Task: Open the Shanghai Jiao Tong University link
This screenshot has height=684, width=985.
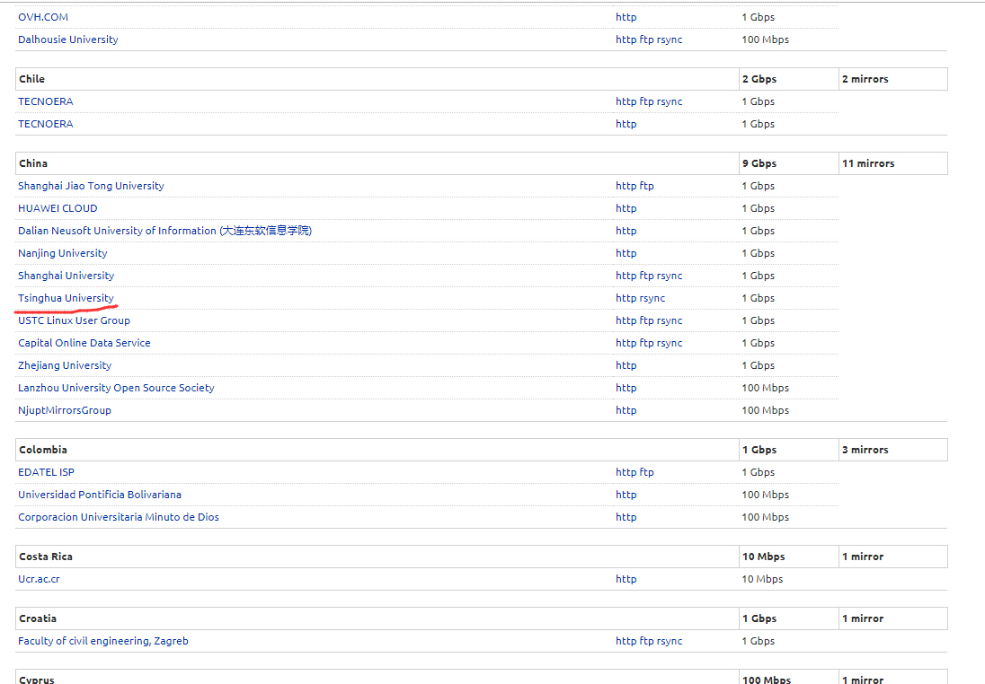Action: point(91,186)
